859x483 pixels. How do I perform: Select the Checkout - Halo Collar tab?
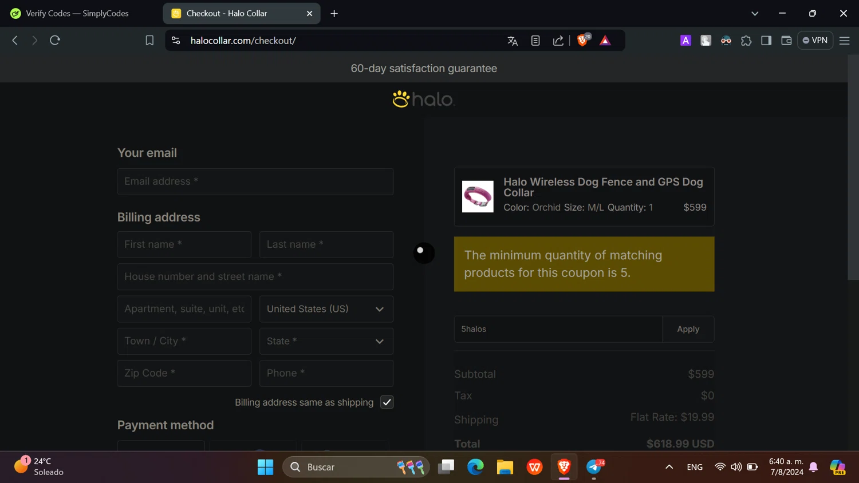pyautogui.click(x=242, y=13)
